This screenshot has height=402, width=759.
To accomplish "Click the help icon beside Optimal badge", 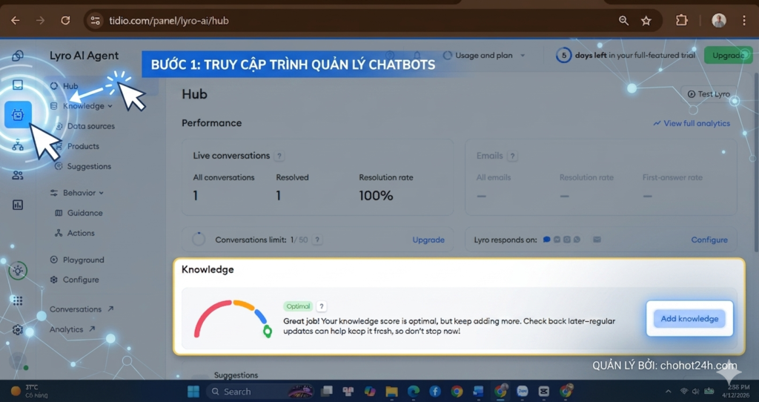I will pos(322,306).
